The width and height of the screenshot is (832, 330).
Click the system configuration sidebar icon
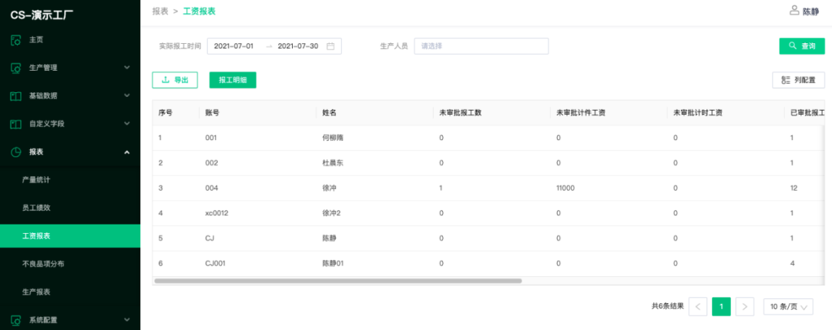[15, 320]
